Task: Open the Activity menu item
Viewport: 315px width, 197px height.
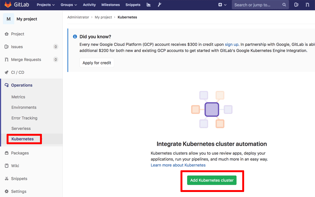Action: point(89,5)
